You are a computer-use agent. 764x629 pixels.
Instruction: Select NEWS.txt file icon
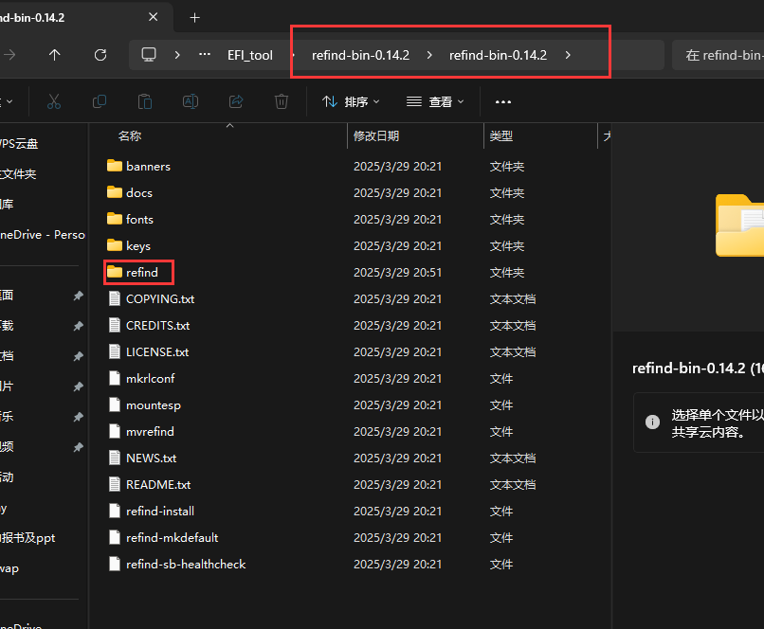click(x=115, y=458)
